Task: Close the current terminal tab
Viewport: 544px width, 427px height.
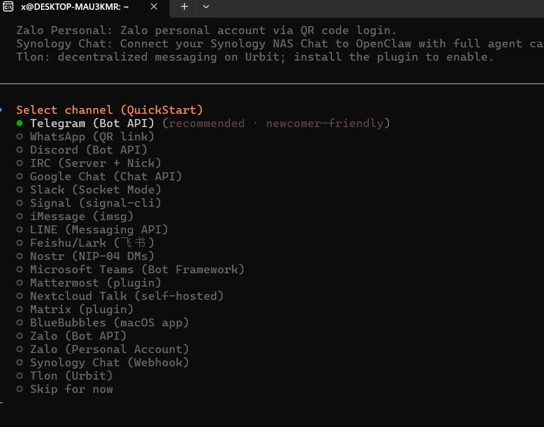Action: (153, 7)
